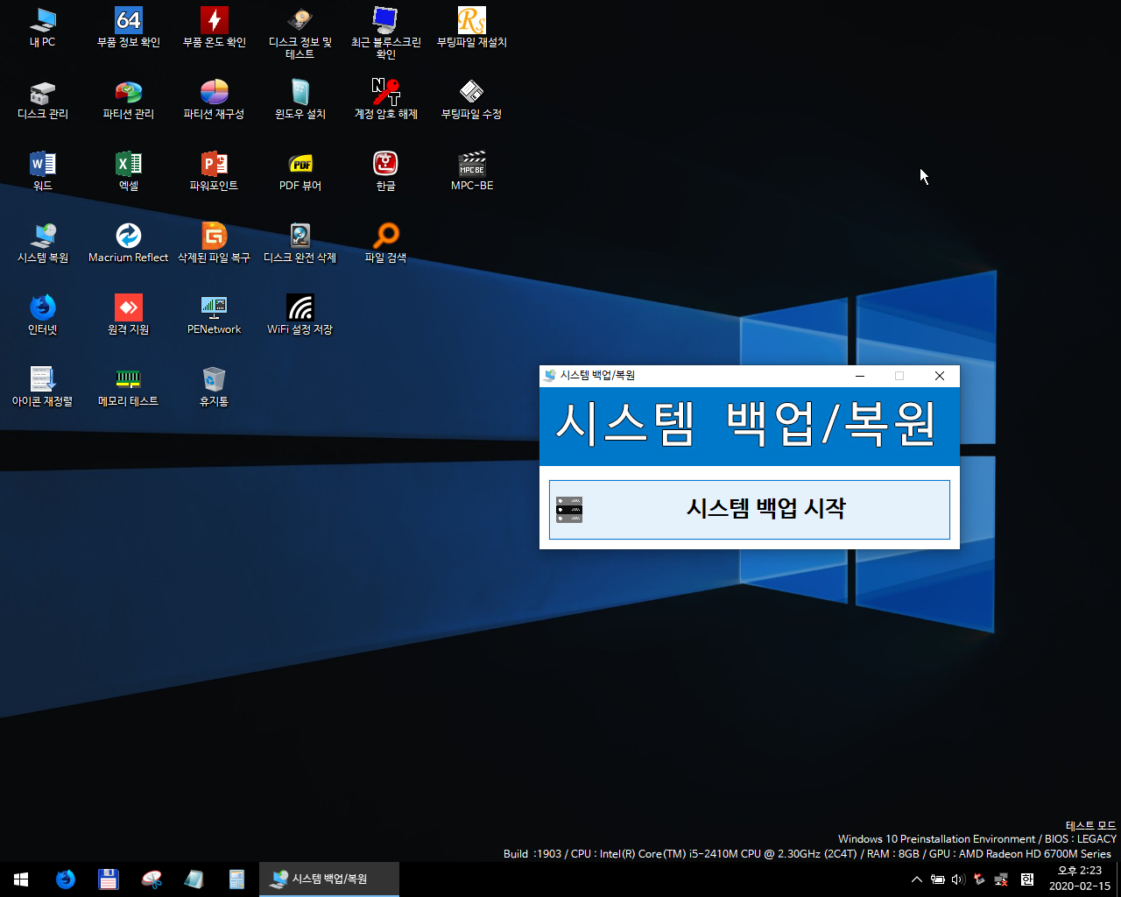
Task: Launch 부품 정보 확인 (AIDA64) shortcut
Action: pos(129,27)
